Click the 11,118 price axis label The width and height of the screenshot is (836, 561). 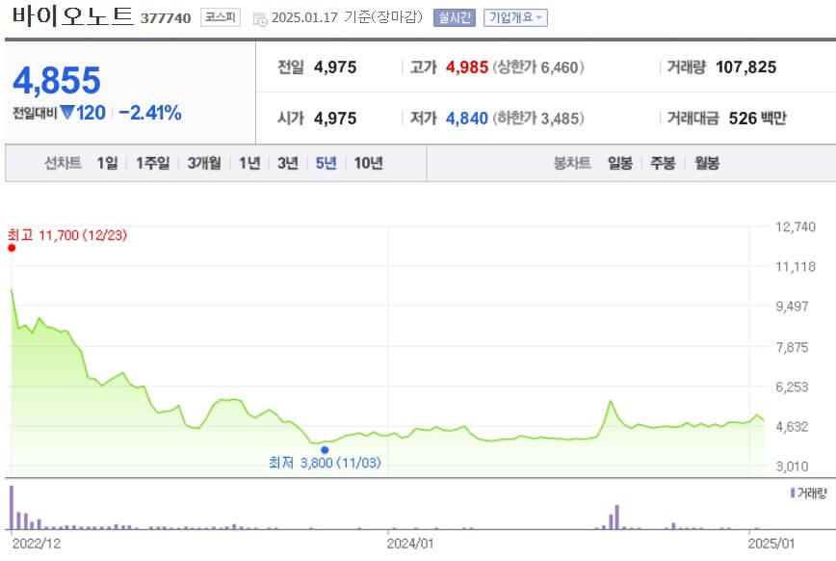(x=796, y=266)
